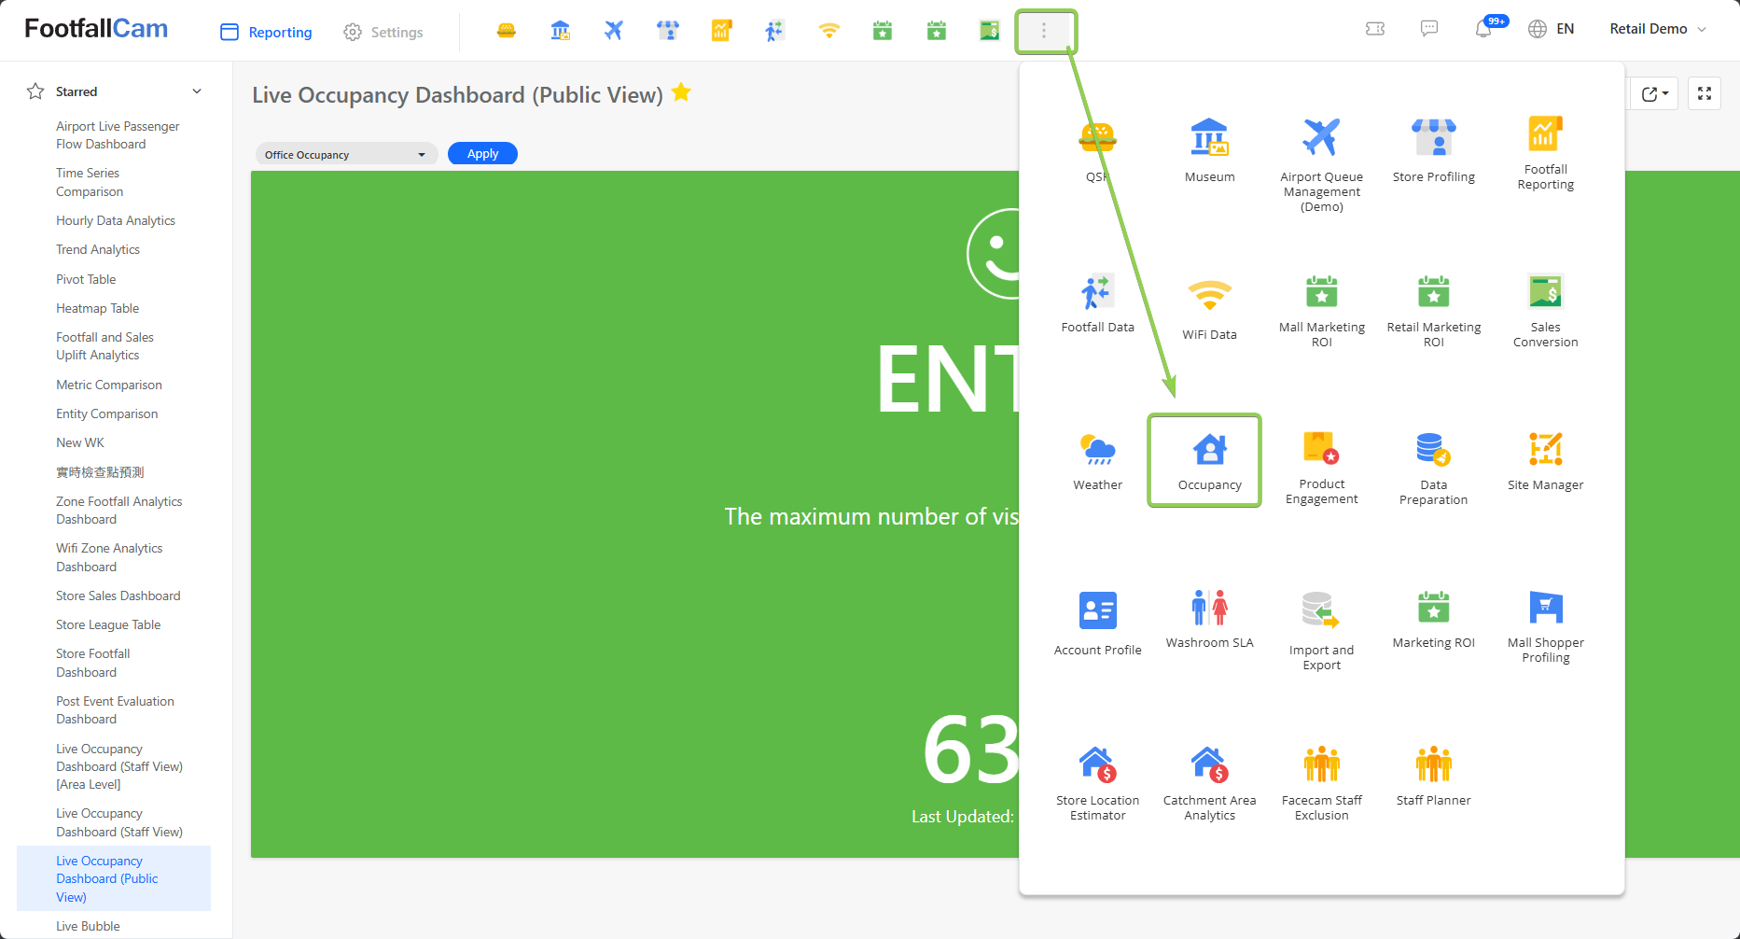
Task: Open Footfall and Sales Uplift Analytics
Action: (x=104, y=346)
